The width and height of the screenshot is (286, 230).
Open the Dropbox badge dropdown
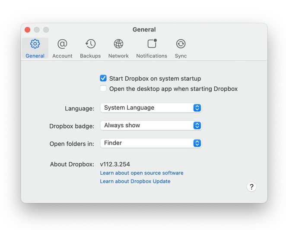coord(151,126)
